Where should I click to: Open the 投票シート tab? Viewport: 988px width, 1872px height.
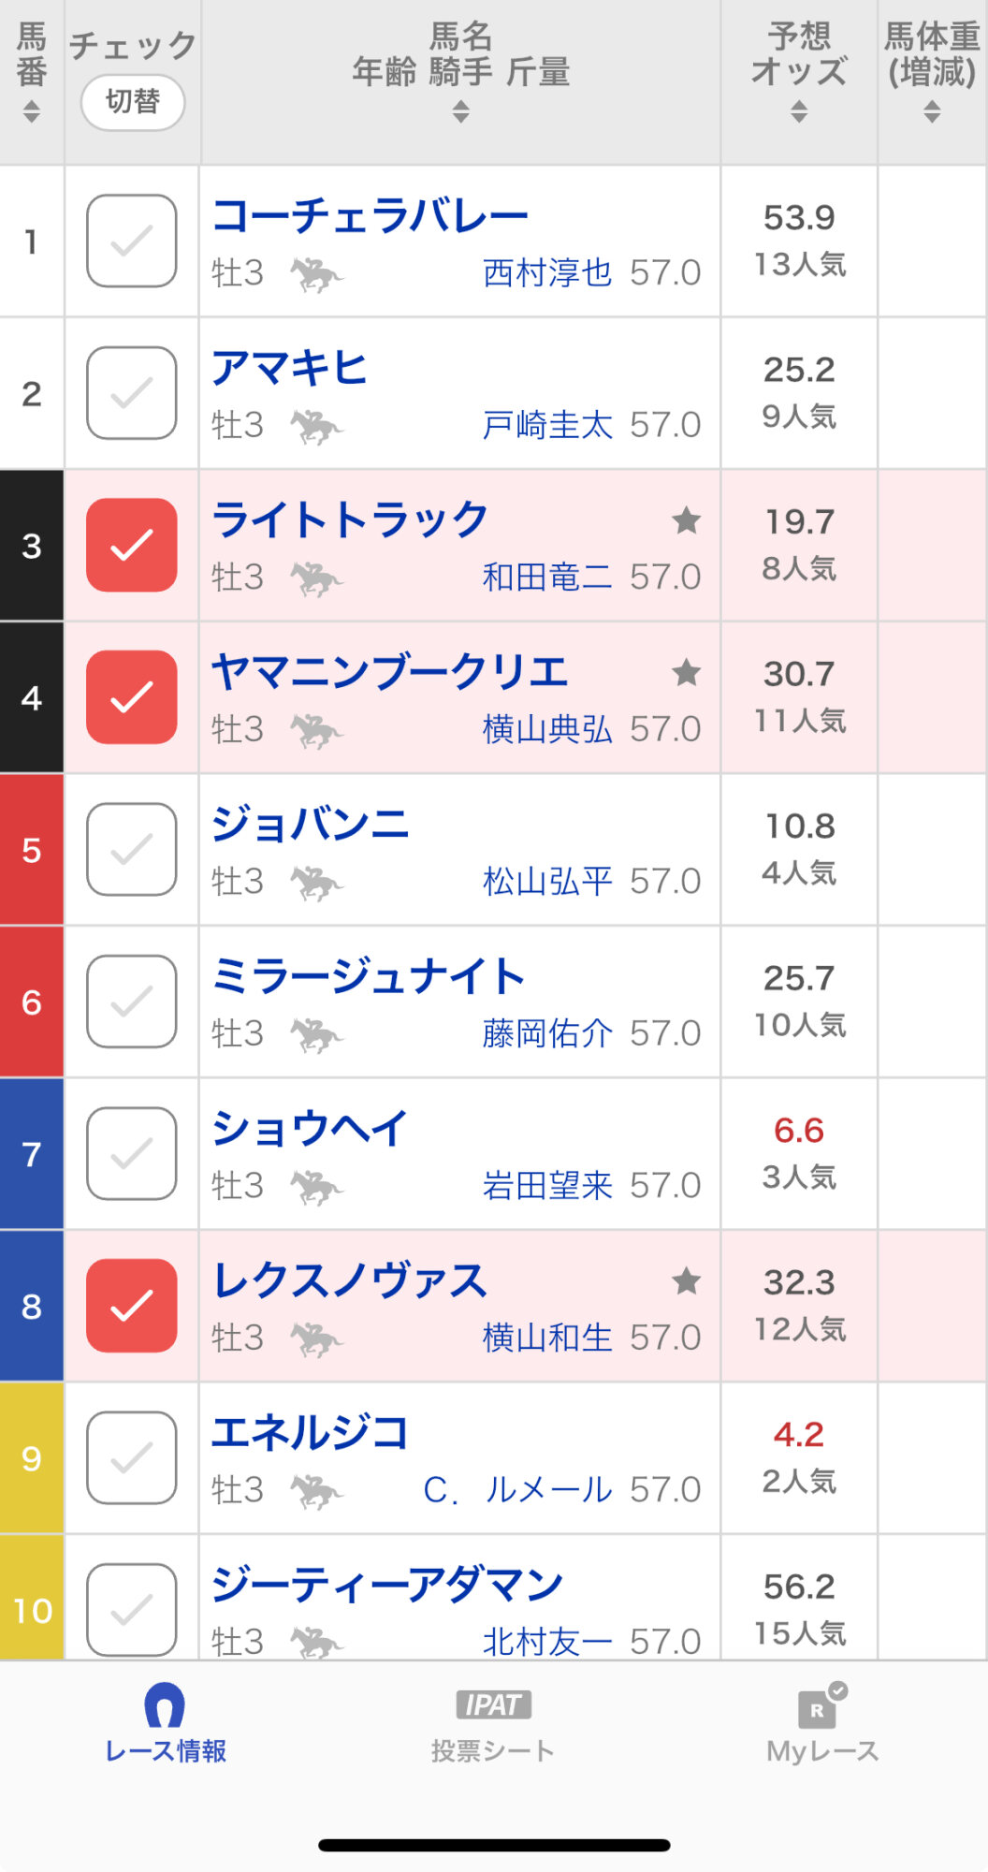tap(493, 1727)
